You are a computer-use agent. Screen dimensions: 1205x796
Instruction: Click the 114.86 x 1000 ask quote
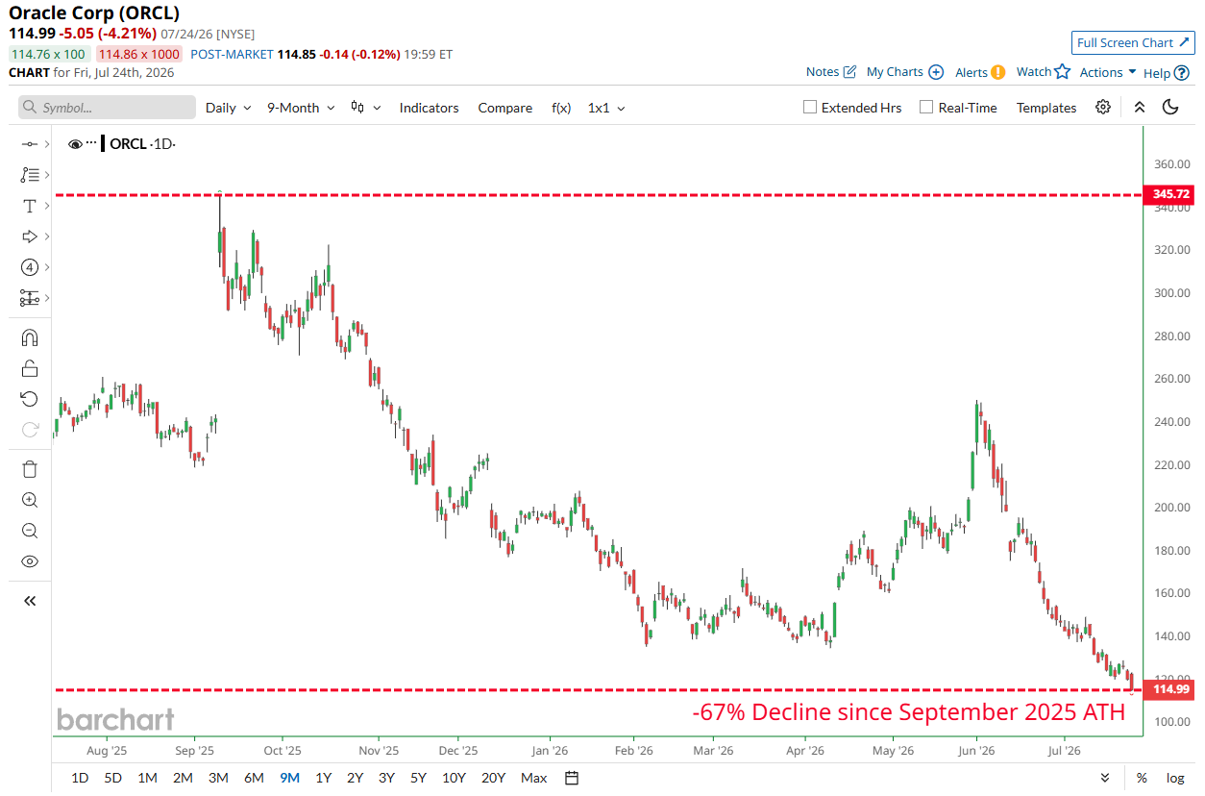(x=138, y=55)
